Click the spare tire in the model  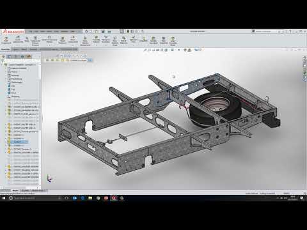click(x=215, y=110)
